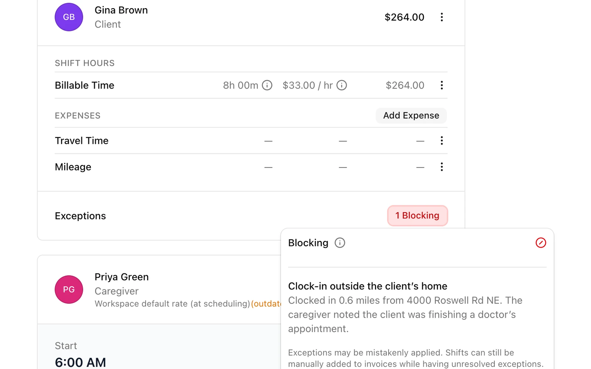Image resolution: width=591 pixels, height=369 pixels.
Task: Show info about the $33.00 / hr rate
Action: pos(342,85)
